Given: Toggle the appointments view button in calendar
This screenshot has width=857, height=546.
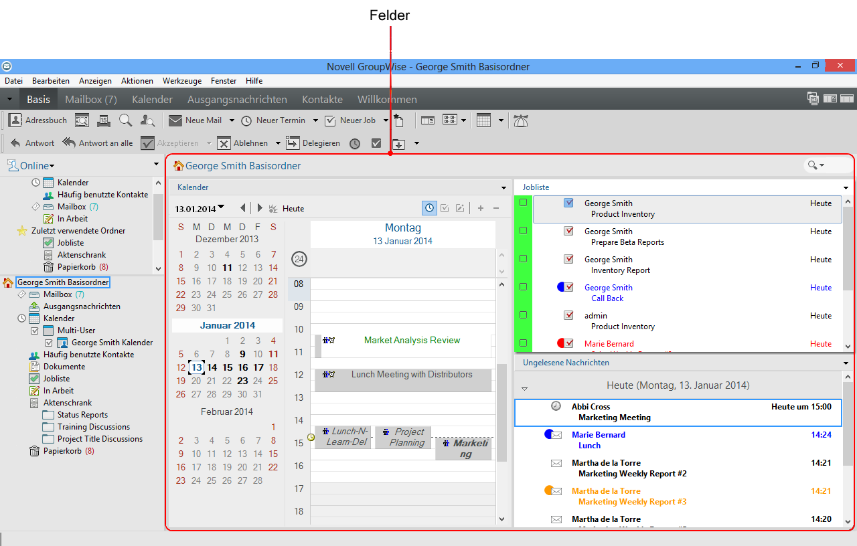Looking at the screenshot, I should (x=428, y=208).
